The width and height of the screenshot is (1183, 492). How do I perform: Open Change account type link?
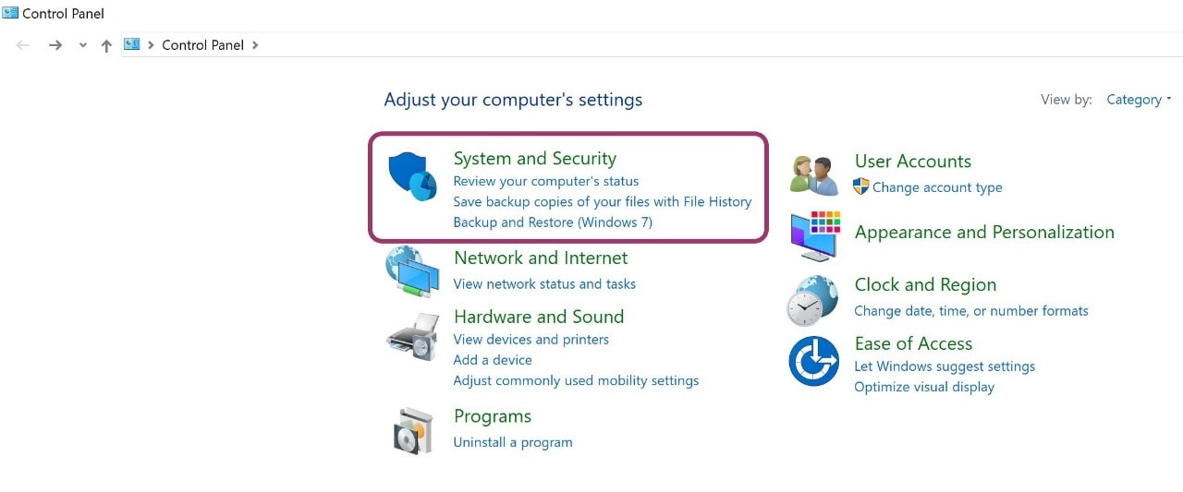(937, 187)
